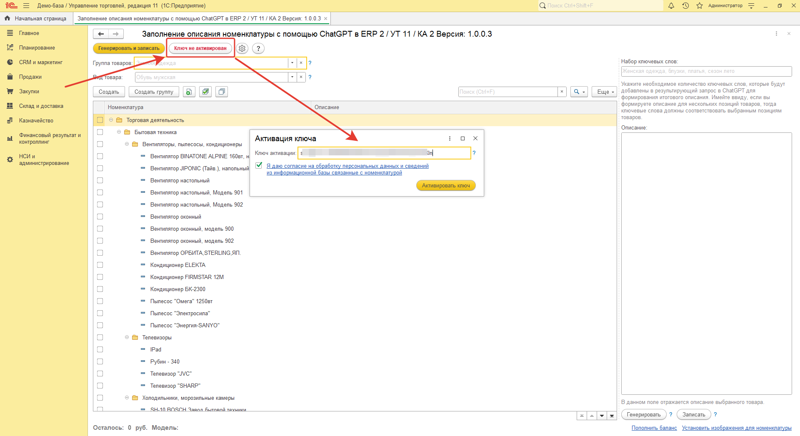This screenshot has width=800, height=436.
Task: Open the hamburger menu in the title bar
Action: coord(26,6)
